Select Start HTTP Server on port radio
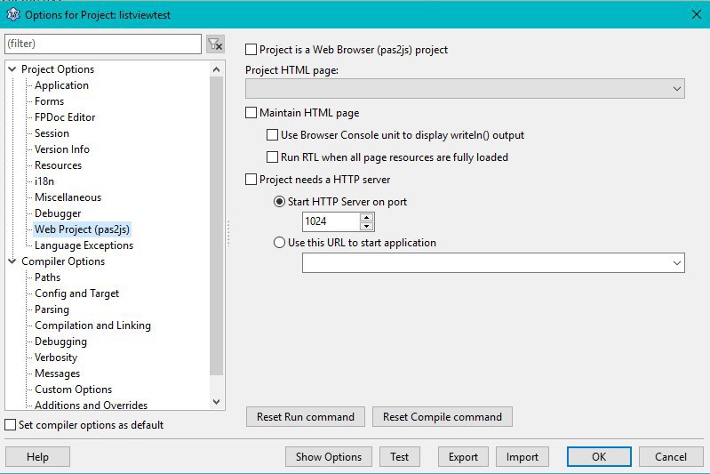Screen dimensions: 710x474 279,202
